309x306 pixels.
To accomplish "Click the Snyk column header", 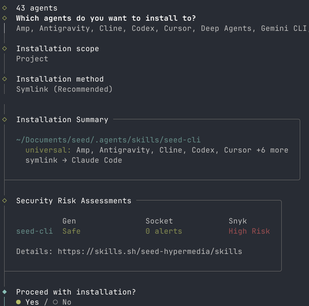I will tap(238, 221).
